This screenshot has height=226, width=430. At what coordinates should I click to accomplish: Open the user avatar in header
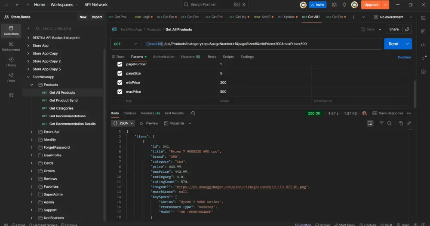pos(354,5)
